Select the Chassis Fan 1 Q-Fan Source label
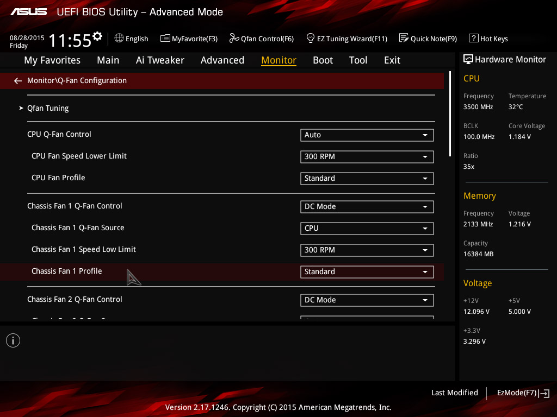Screen dimensions: 557x417 (78, 228)
